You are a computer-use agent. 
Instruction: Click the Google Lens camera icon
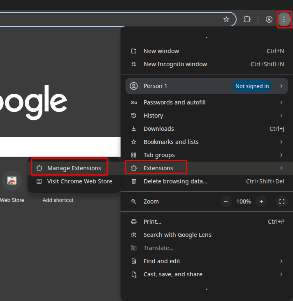coord(134,235)
